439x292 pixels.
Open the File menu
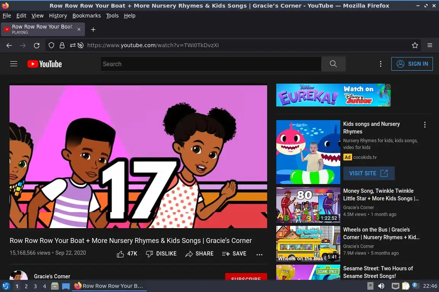(x=7, y=16)
